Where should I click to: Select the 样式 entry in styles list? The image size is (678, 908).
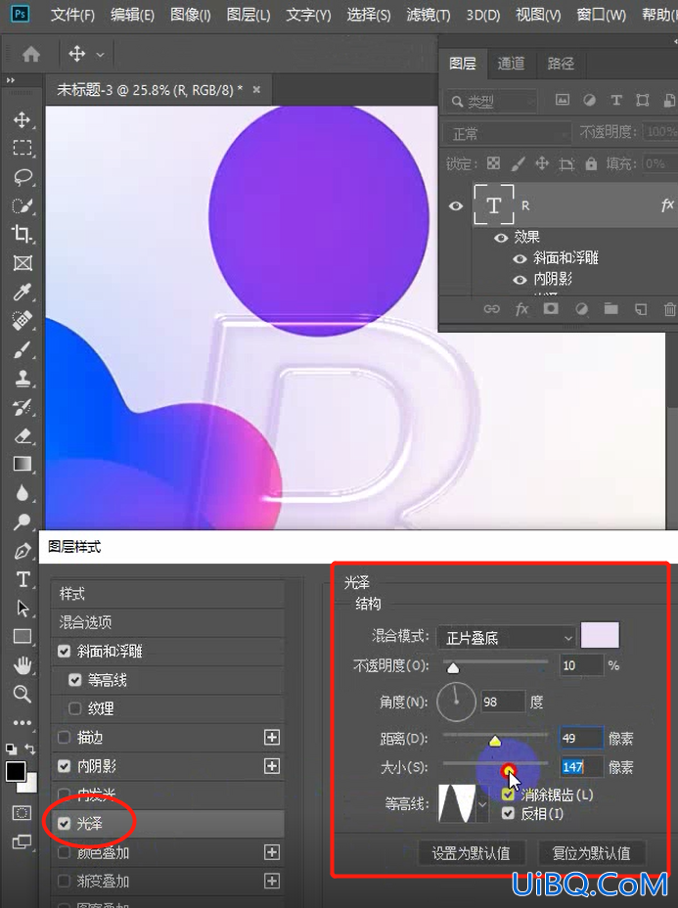click(x=168, y=594)
